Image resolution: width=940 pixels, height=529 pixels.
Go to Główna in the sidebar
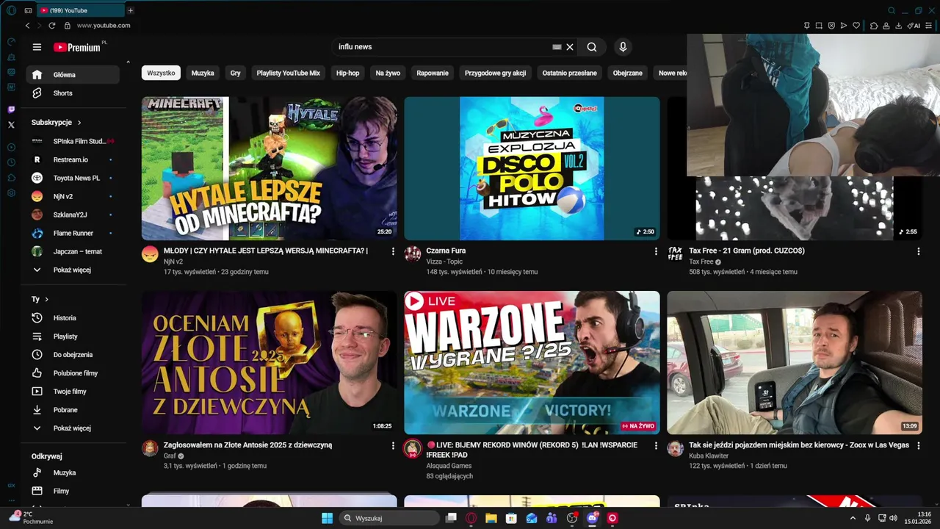coord(72,75)
